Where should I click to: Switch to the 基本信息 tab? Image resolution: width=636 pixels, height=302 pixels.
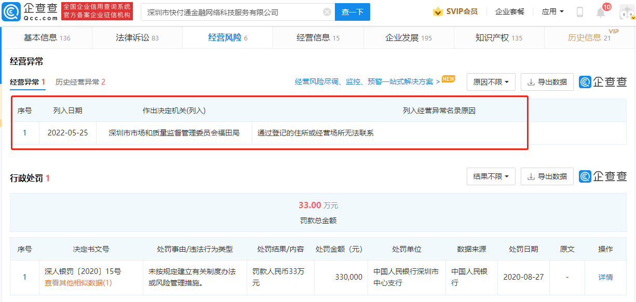[x=47, y=37]
